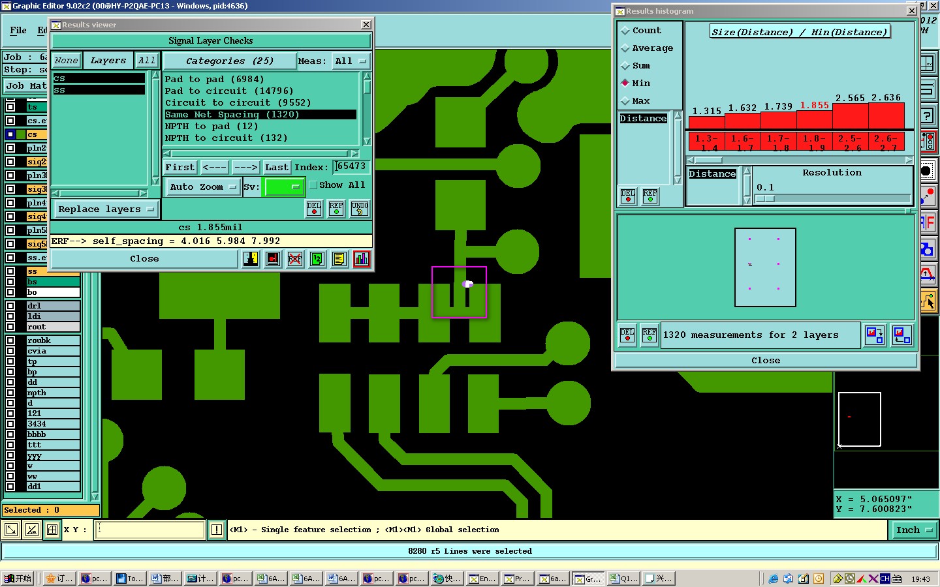Viewport: 940px width, 587px height.
Task: Click Close in Results histogram
Action: point(766,361)
